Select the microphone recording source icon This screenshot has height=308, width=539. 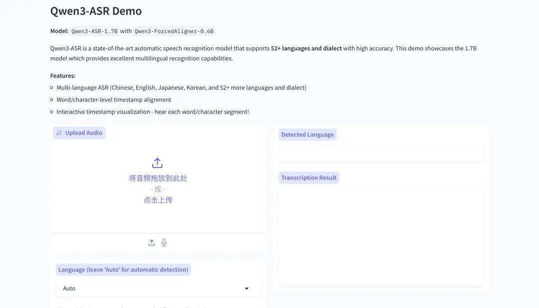tap(164, 243)
